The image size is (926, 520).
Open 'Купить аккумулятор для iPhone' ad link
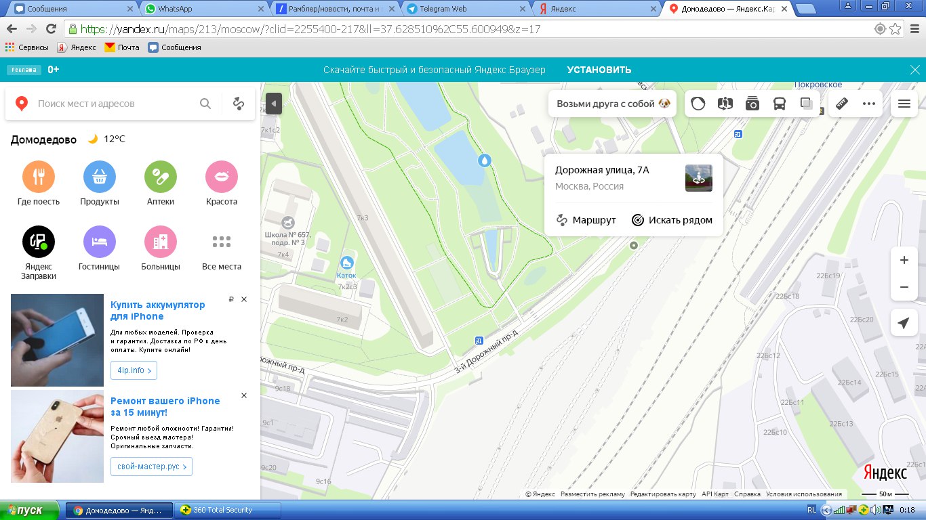[x=157, y=311]
